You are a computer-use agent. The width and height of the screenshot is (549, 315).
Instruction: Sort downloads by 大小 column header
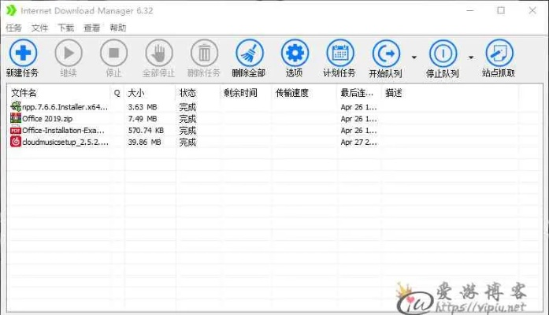tap(135, 93)
